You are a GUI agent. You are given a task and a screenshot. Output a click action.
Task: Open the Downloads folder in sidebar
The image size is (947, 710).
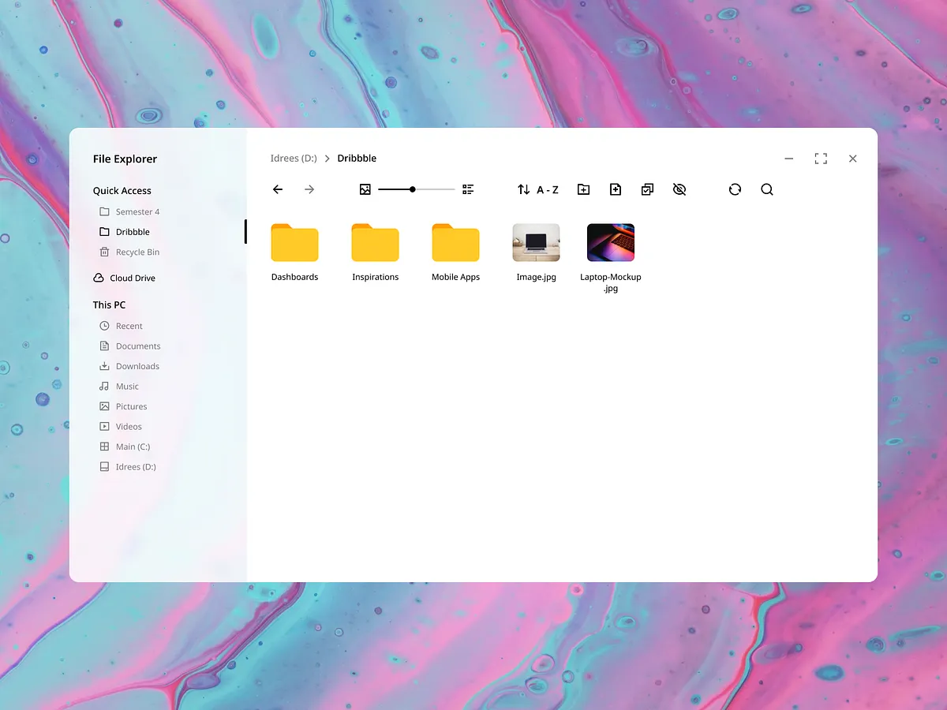(137, 366)
